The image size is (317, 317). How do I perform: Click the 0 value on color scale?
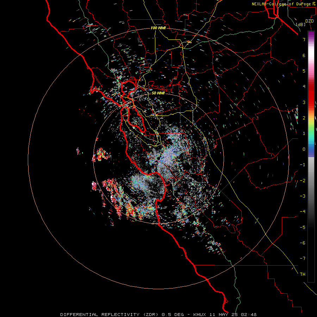(x=304, y=149)
